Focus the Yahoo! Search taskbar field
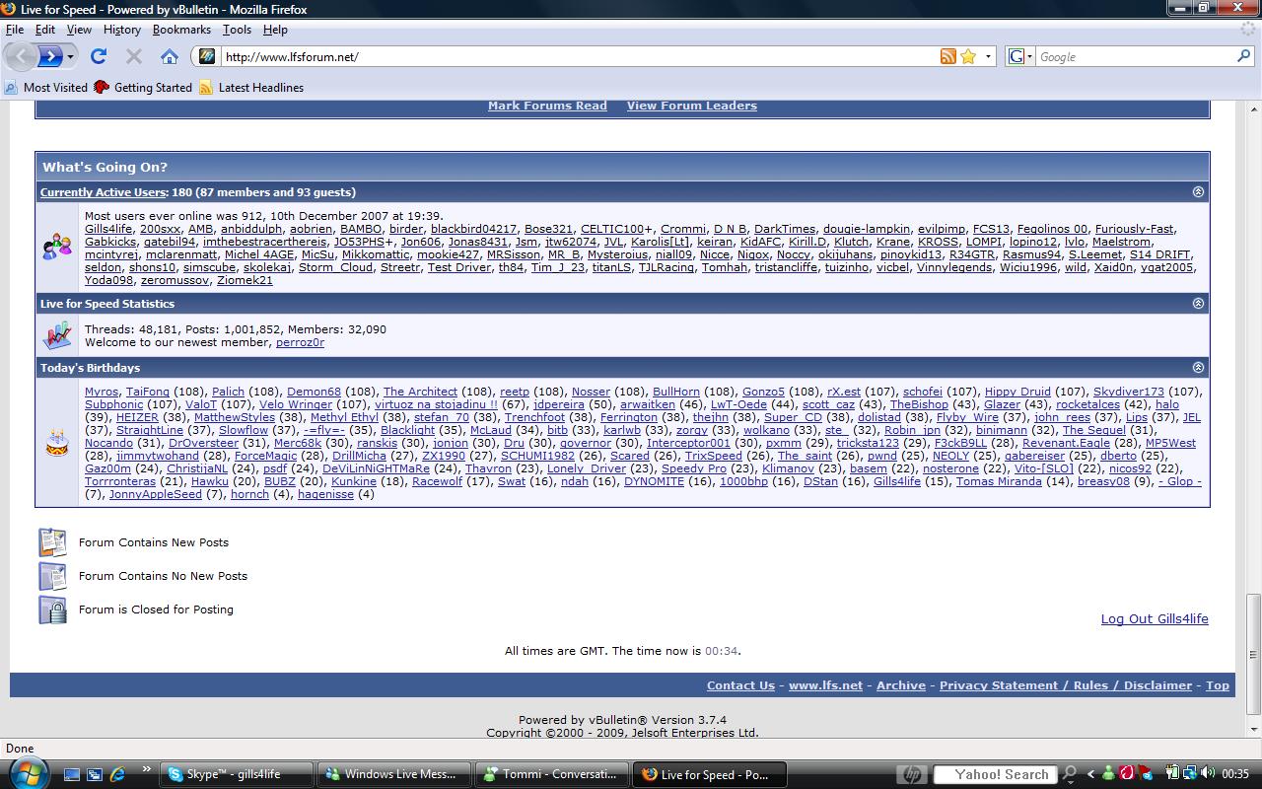 994,774
